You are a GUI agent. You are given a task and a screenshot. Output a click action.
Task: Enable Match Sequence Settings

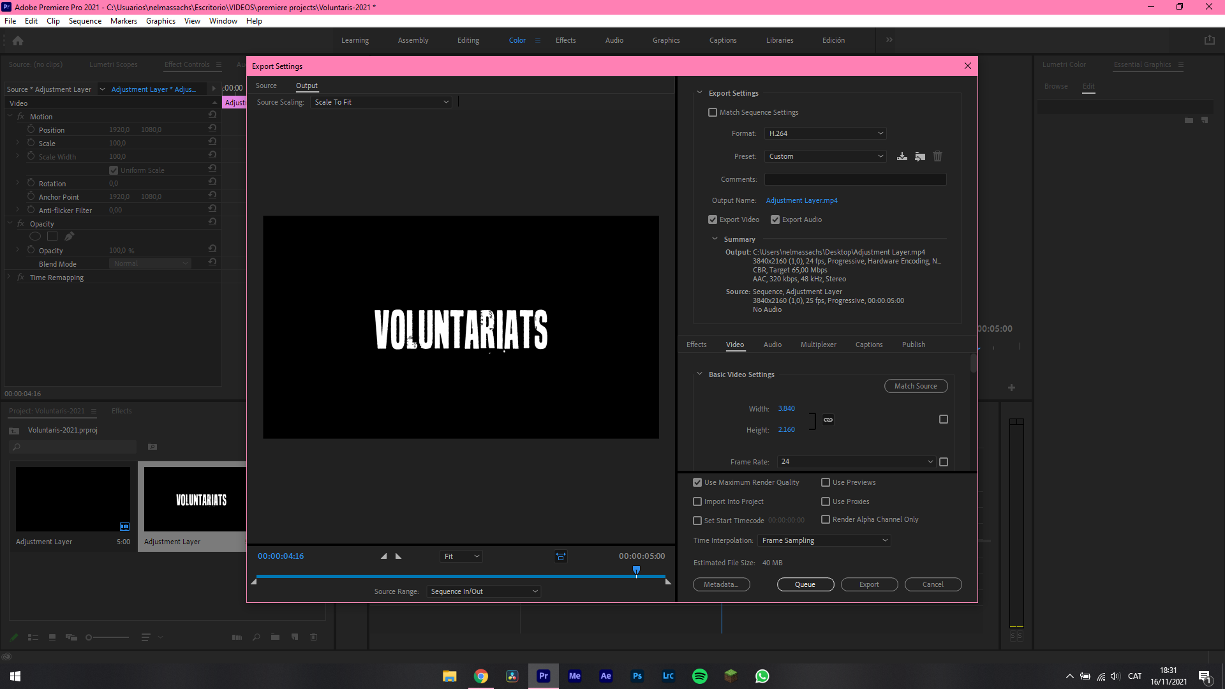(x=713, y=112)
